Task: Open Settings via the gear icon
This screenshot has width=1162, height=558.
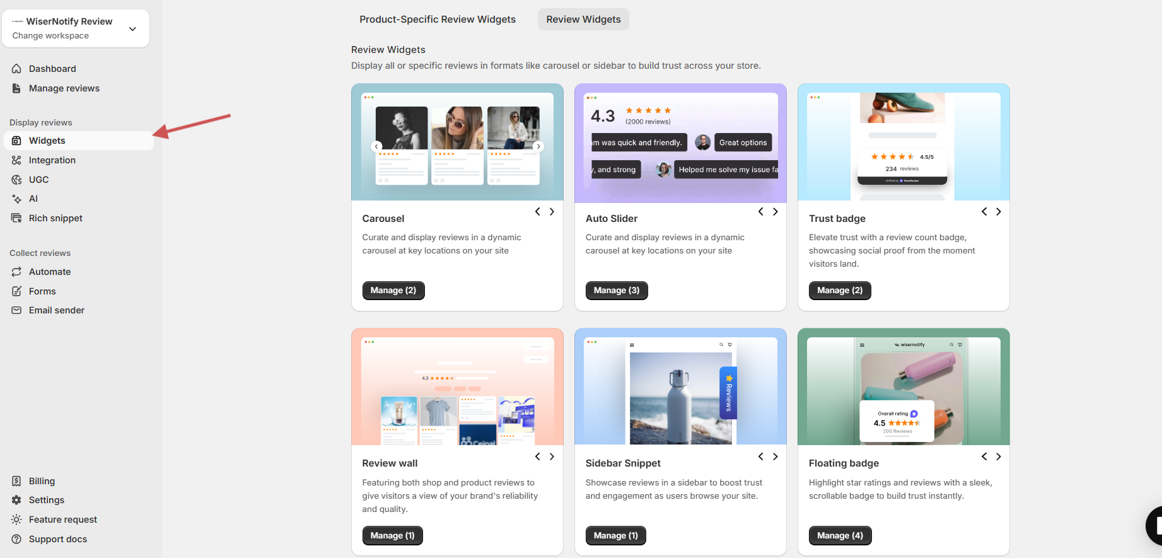Action: point(16,500)
